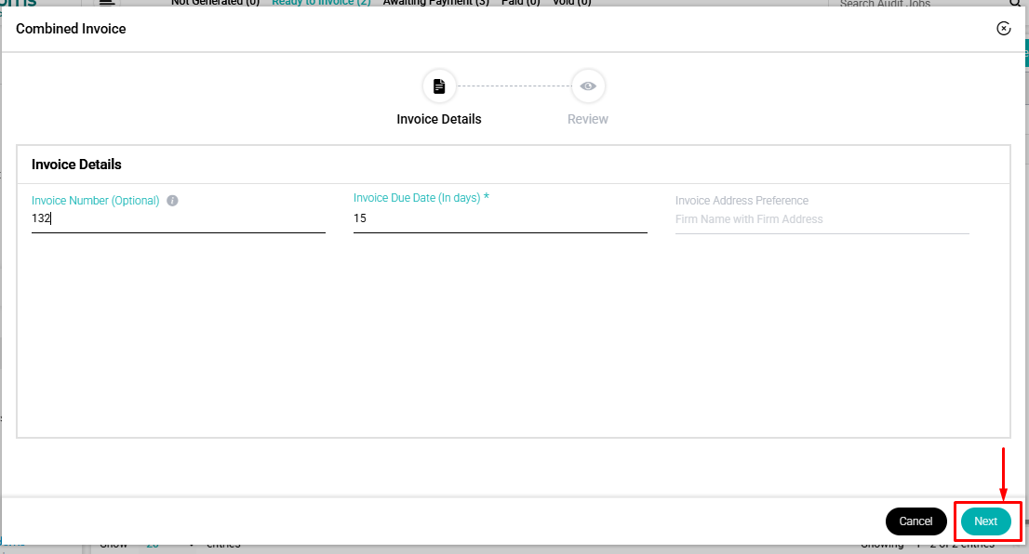Click the Invoice Due Date (In days) label

coord(421,198)
